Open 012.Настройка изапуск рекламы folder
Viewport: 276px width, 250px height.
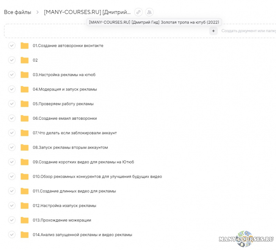65,206
